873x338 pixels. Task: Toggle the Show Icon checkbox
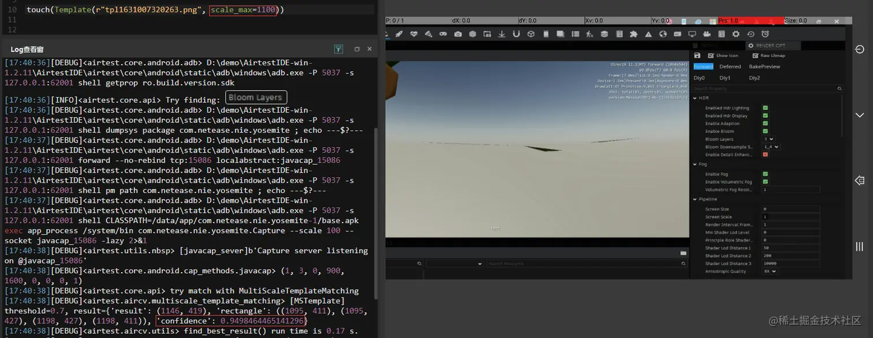pos(711,55)
